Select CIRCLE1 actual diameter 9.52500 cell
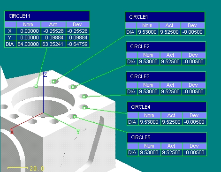221x172 pixels. (170, 32)
